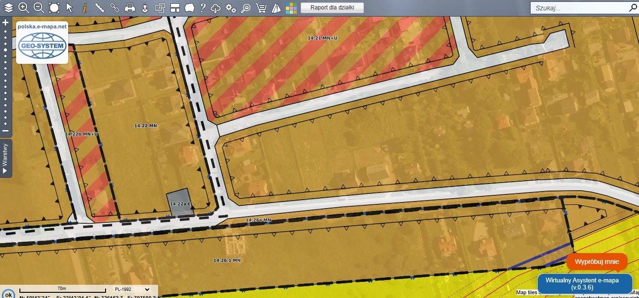Open the shopping cart icon
Screen dimensions: 639x298
[x=260, y=8]
